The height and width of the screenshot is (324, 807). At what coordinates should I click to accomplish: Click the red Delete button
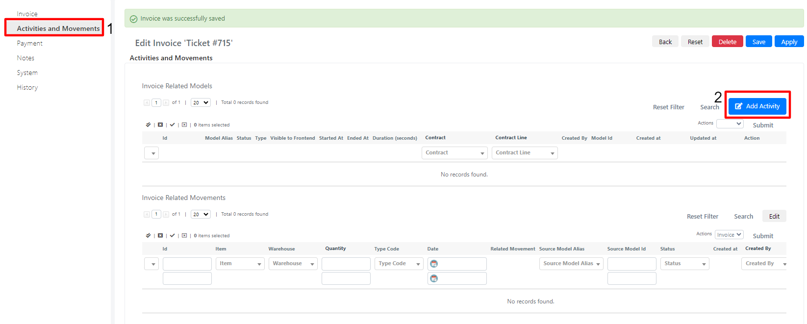click(x=728, y=42)
